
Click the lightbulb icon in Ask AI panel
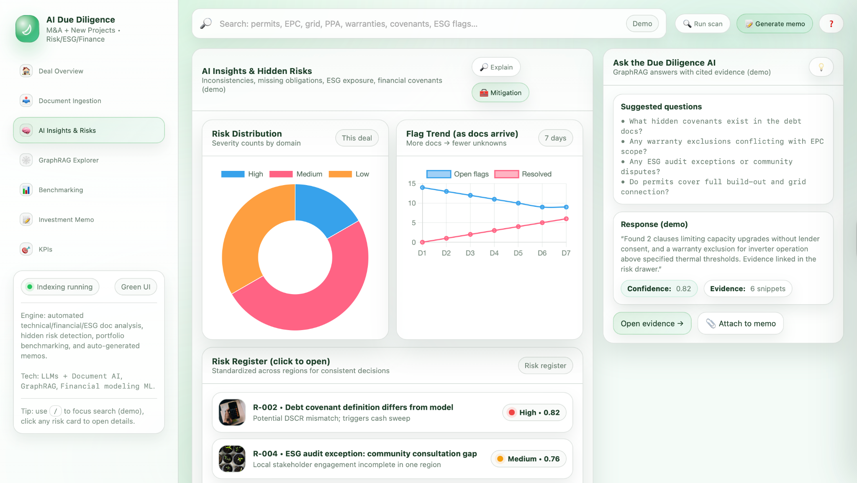[821, 67]
